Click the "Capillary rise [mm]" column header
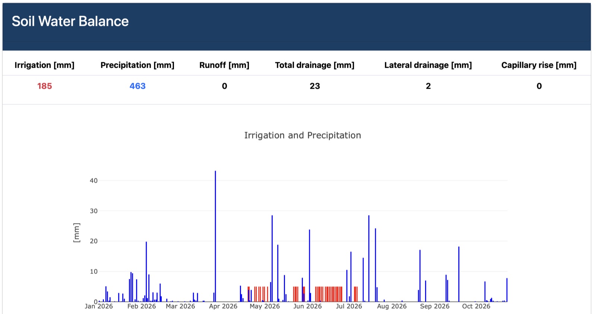The height and width of the screenshot is (314, 596). [x=539, y=65]
